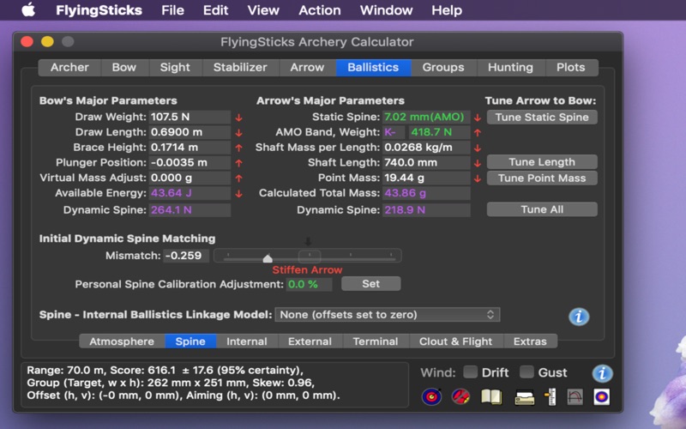Switch to the Groups tab

pos(443,68)
